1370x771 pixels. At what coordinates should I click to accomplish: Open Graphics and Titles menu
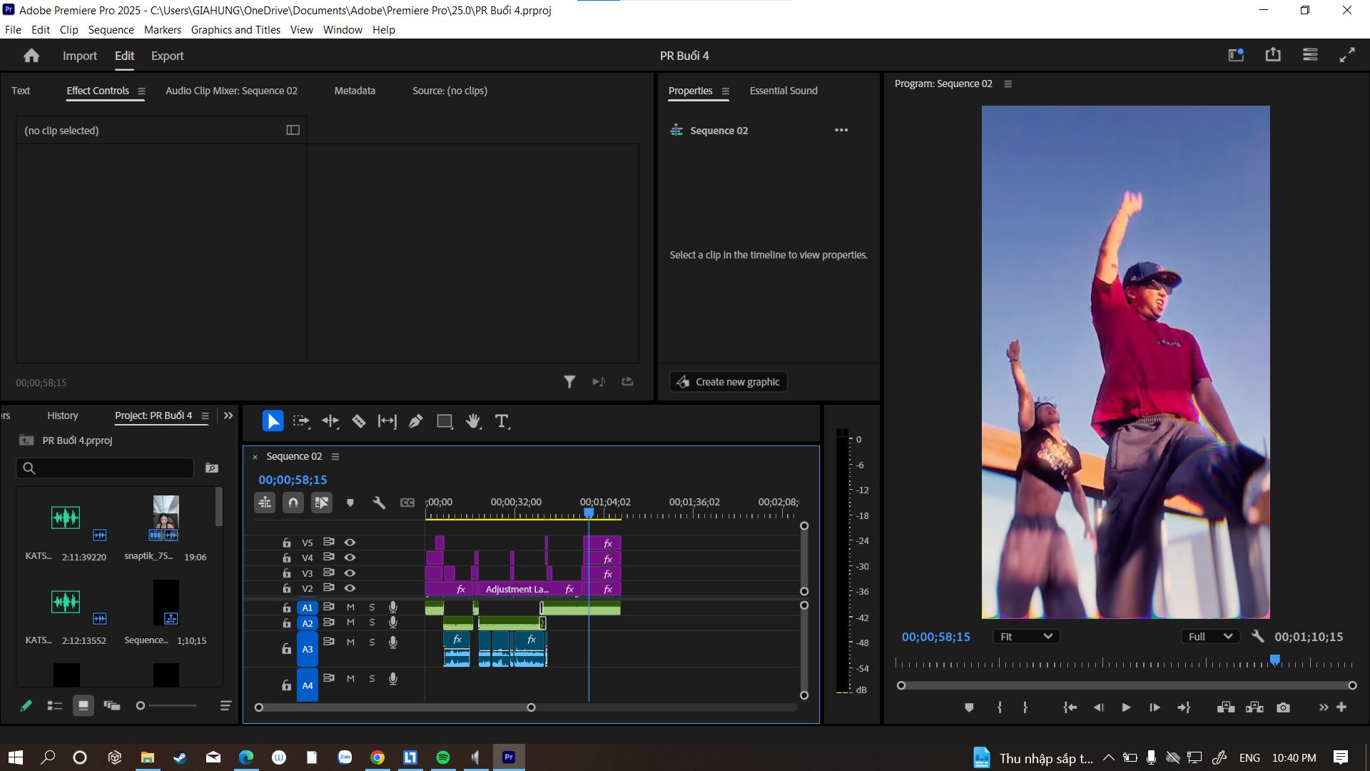click(235, 29)
